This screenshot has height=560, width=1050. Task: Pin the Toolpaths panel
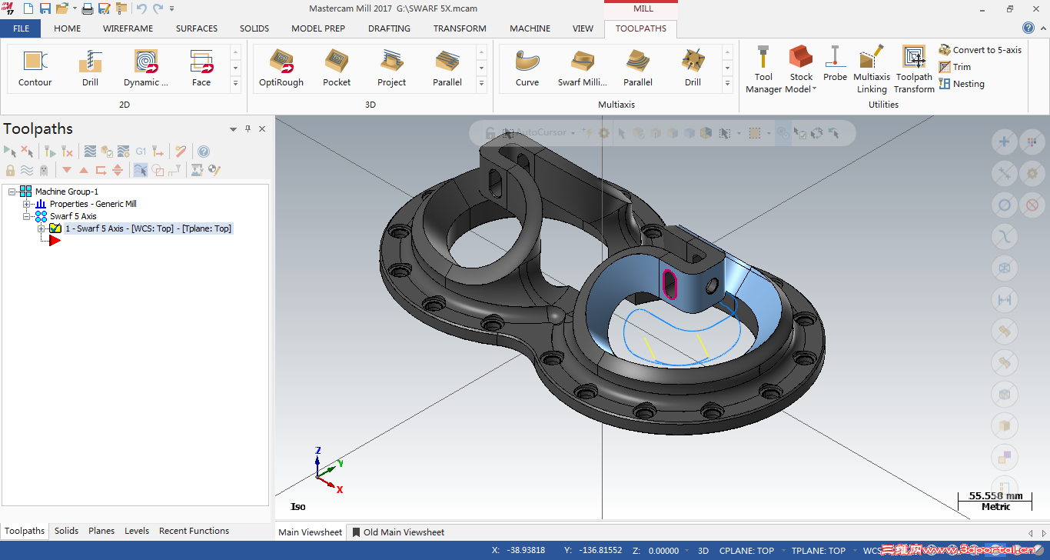[248, 128]
